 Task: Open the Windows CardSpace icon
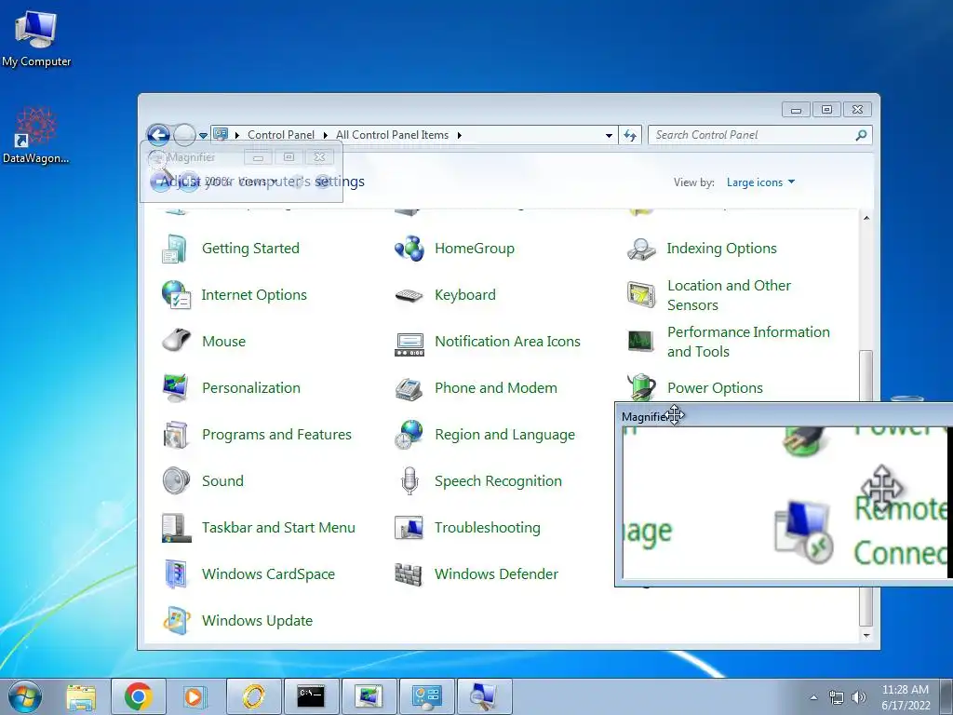[x=176, y=573]
